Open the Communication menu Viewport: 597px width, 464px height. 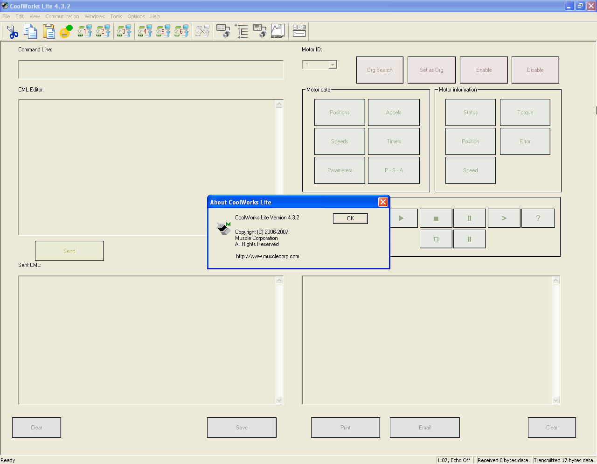[x=62, y=16]
